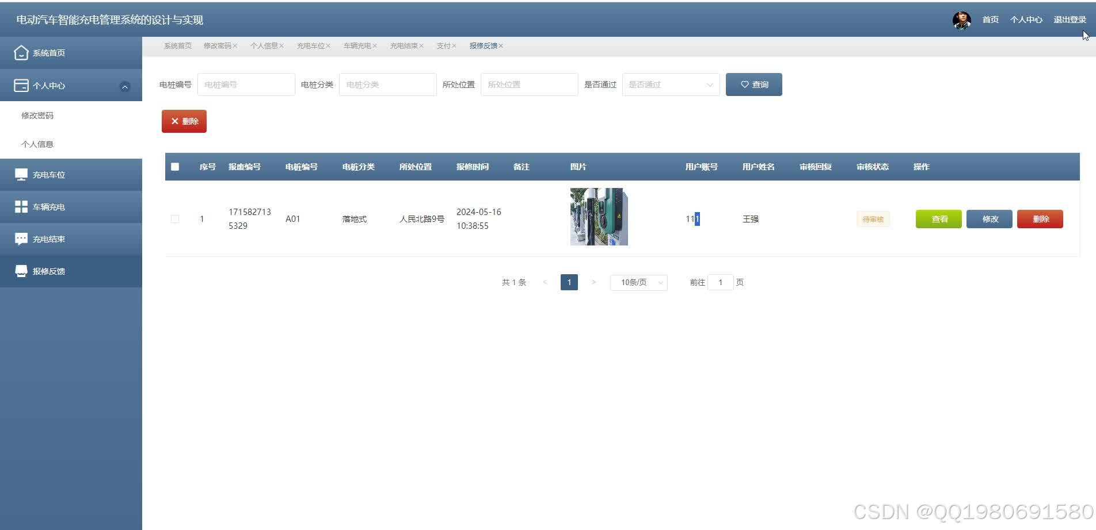Screen dimensions: 1096x530
Task: Click 首页 link in the top header
Action: (990, 20)
